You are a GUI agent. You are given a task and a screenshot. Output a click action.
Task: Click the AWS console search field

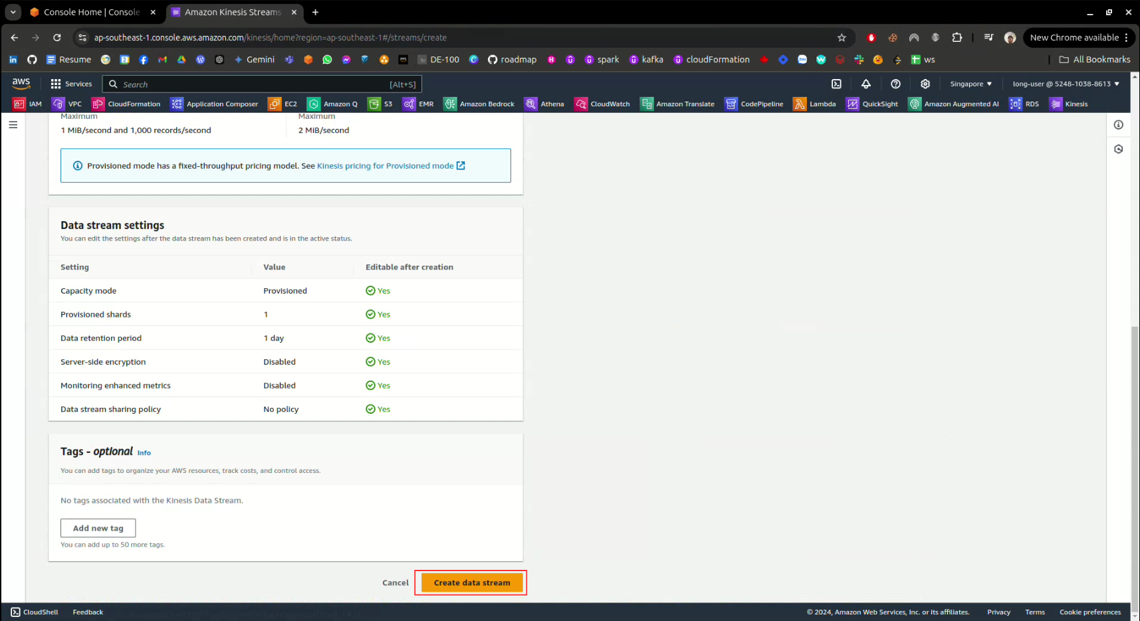262,84
